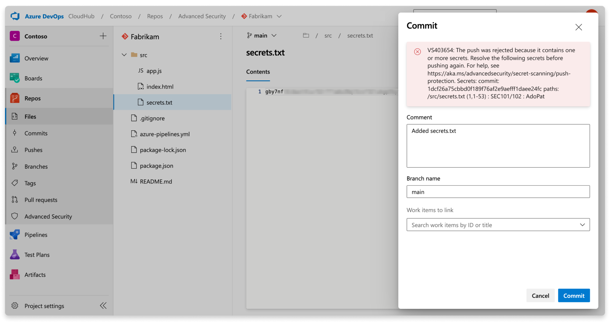
Task: Collapse the left navigation pane
Action: 103,305
